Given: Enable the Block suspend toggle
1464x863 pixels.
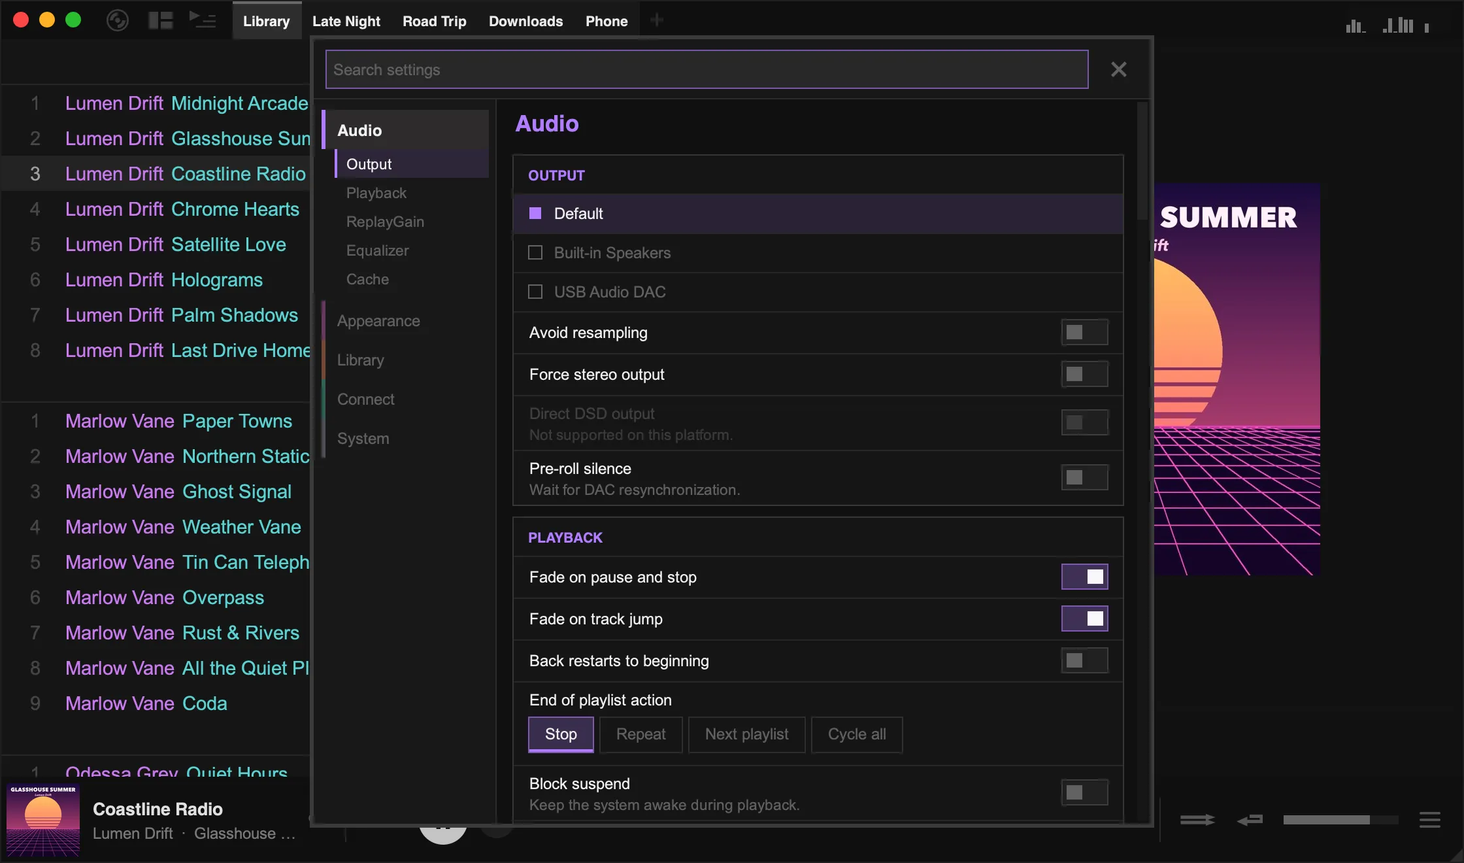Looking at the screenshot, I should tap(1084, 793).
